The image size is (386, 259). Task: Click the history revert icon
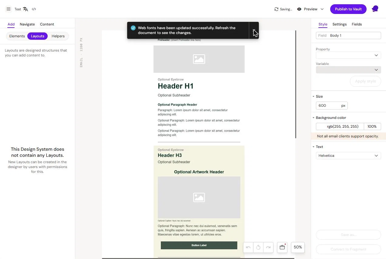coord(258,247)
